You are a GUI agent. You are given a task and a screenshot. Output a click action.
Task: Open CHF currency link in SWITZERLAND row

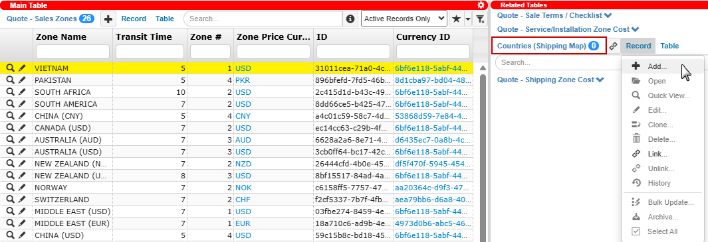click(243, 199)
